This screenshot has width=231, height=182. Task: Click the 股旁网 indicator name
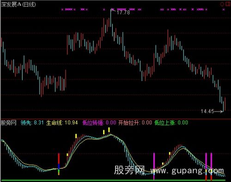tap(9, 123)
